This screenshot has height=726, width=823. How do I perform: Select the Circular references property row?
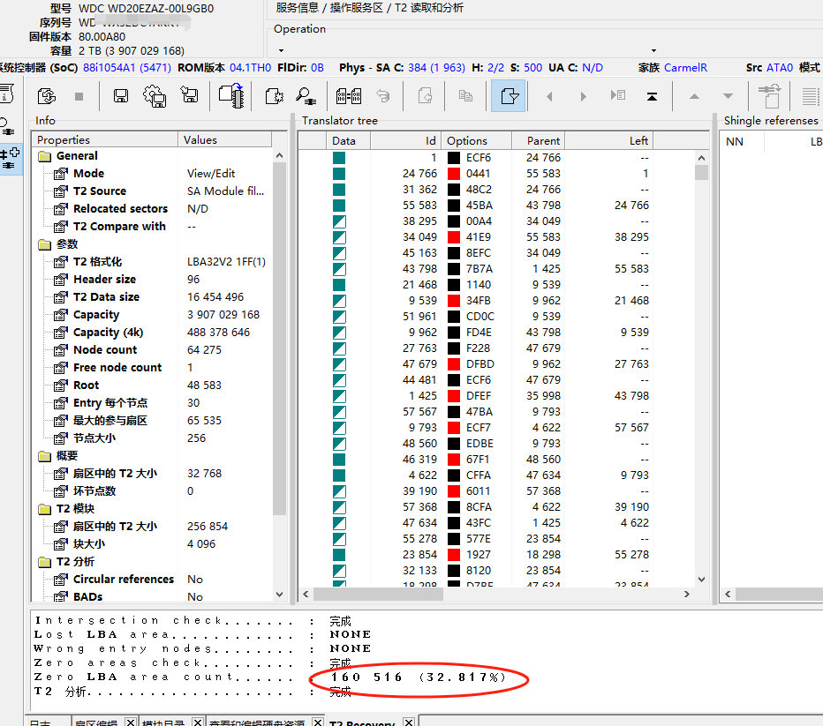[x=152, y=580]
